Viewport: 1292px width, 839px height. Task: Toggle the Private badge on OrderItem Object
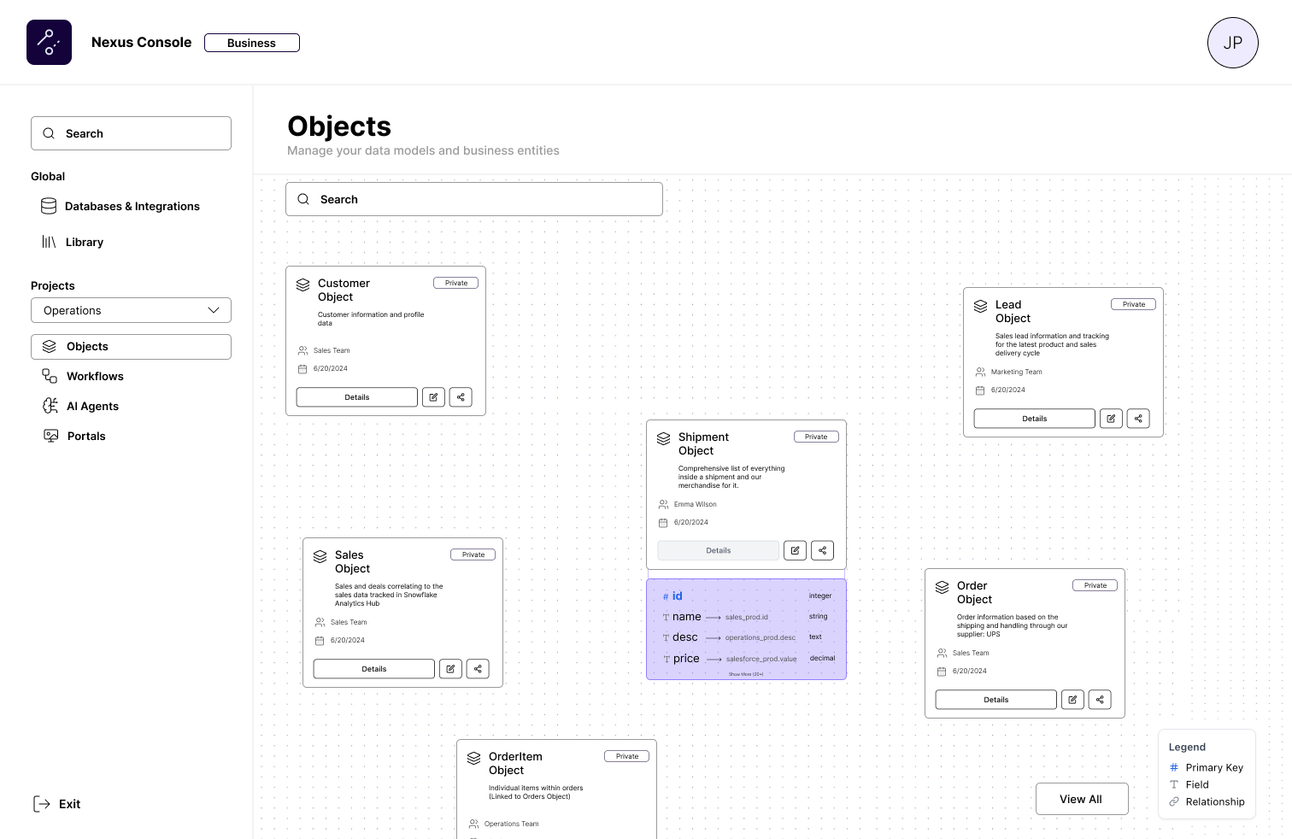click(626, 756)
